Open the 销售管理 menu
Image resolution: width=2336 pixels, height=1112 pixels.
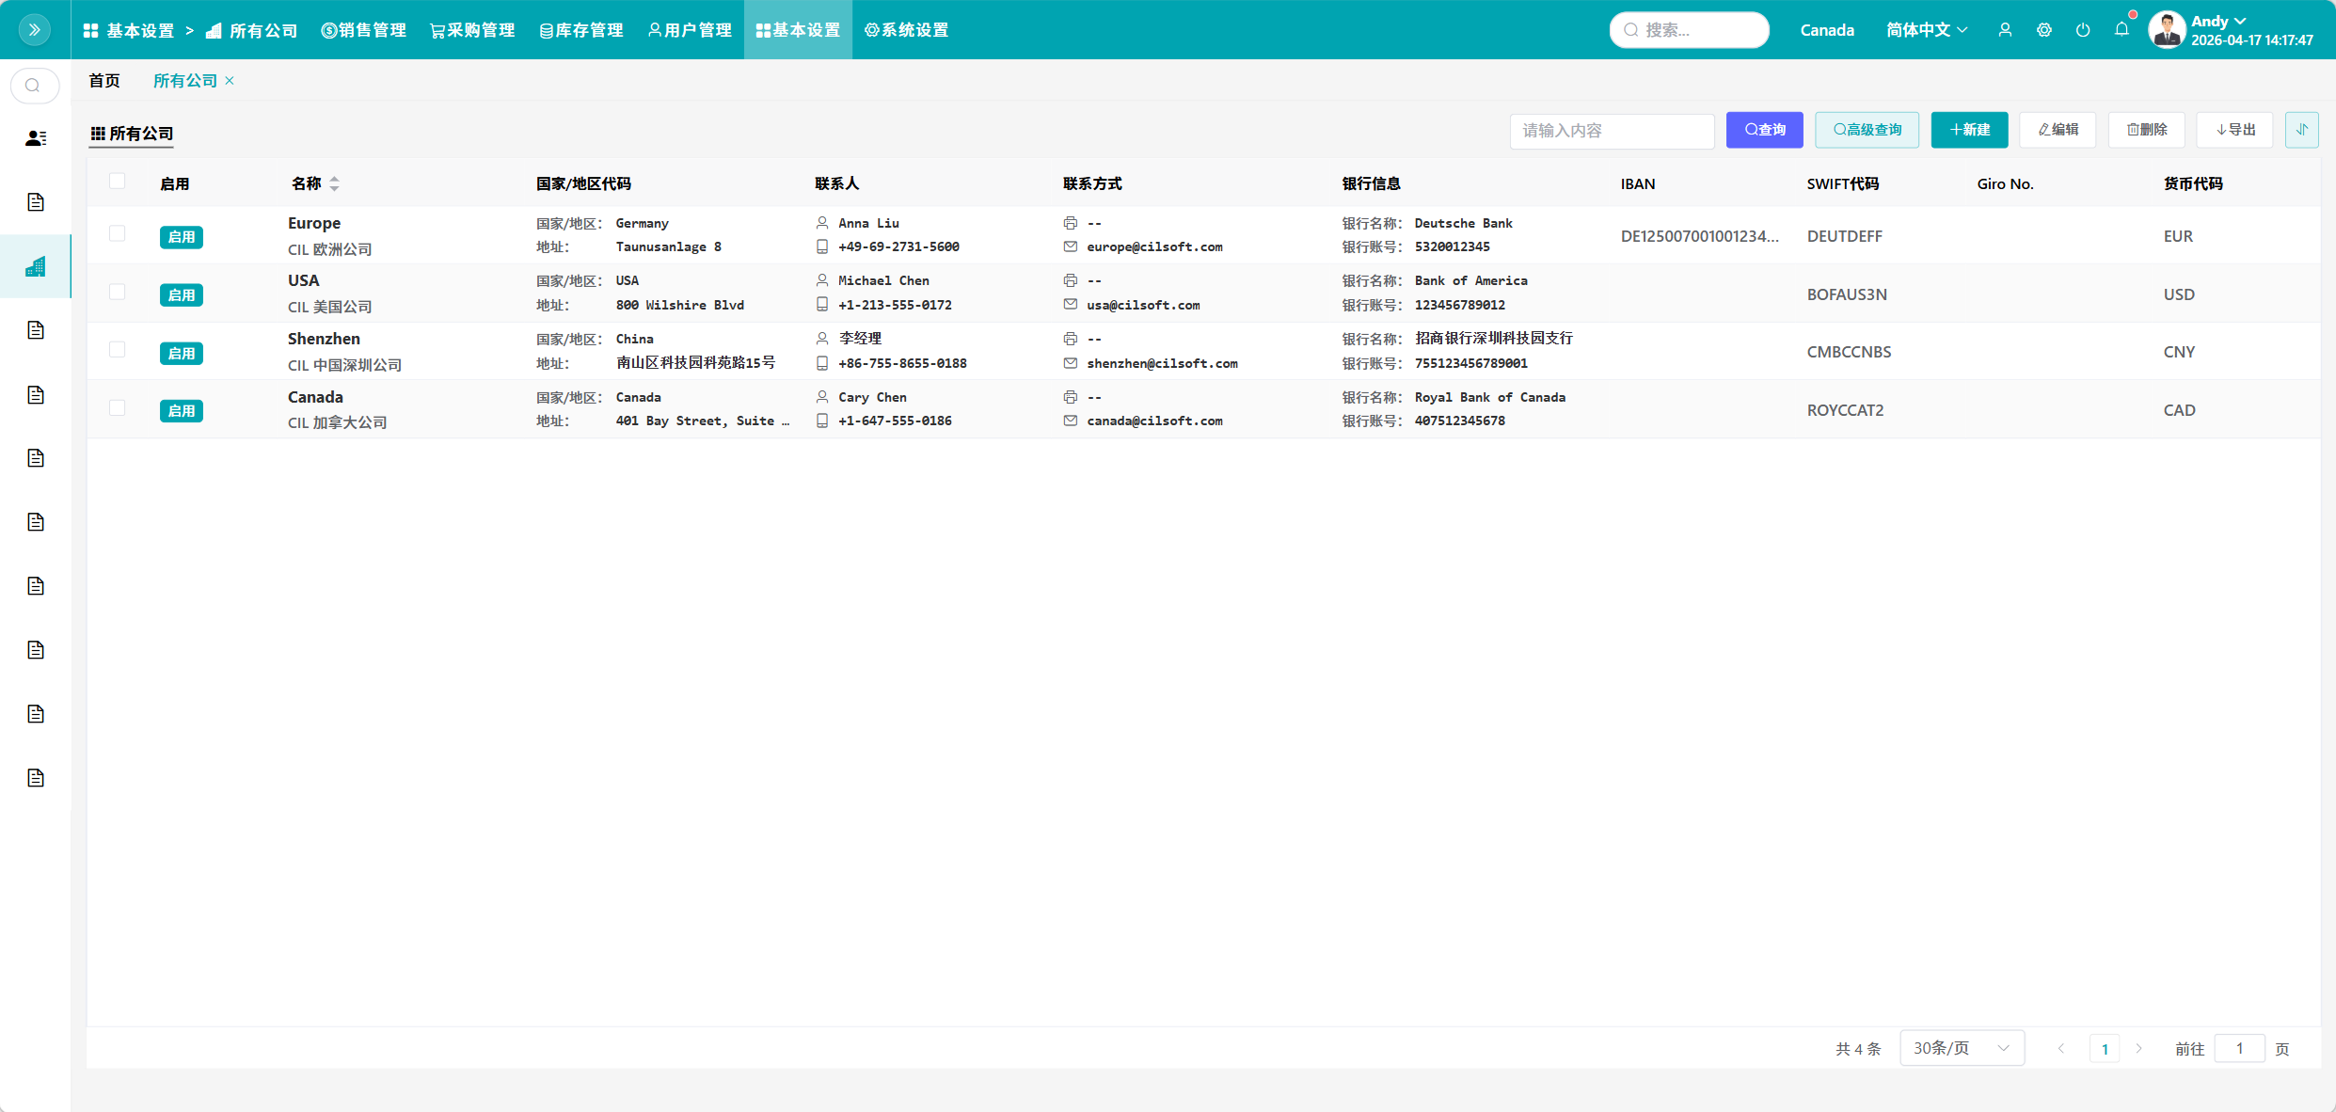click(363, 30)
